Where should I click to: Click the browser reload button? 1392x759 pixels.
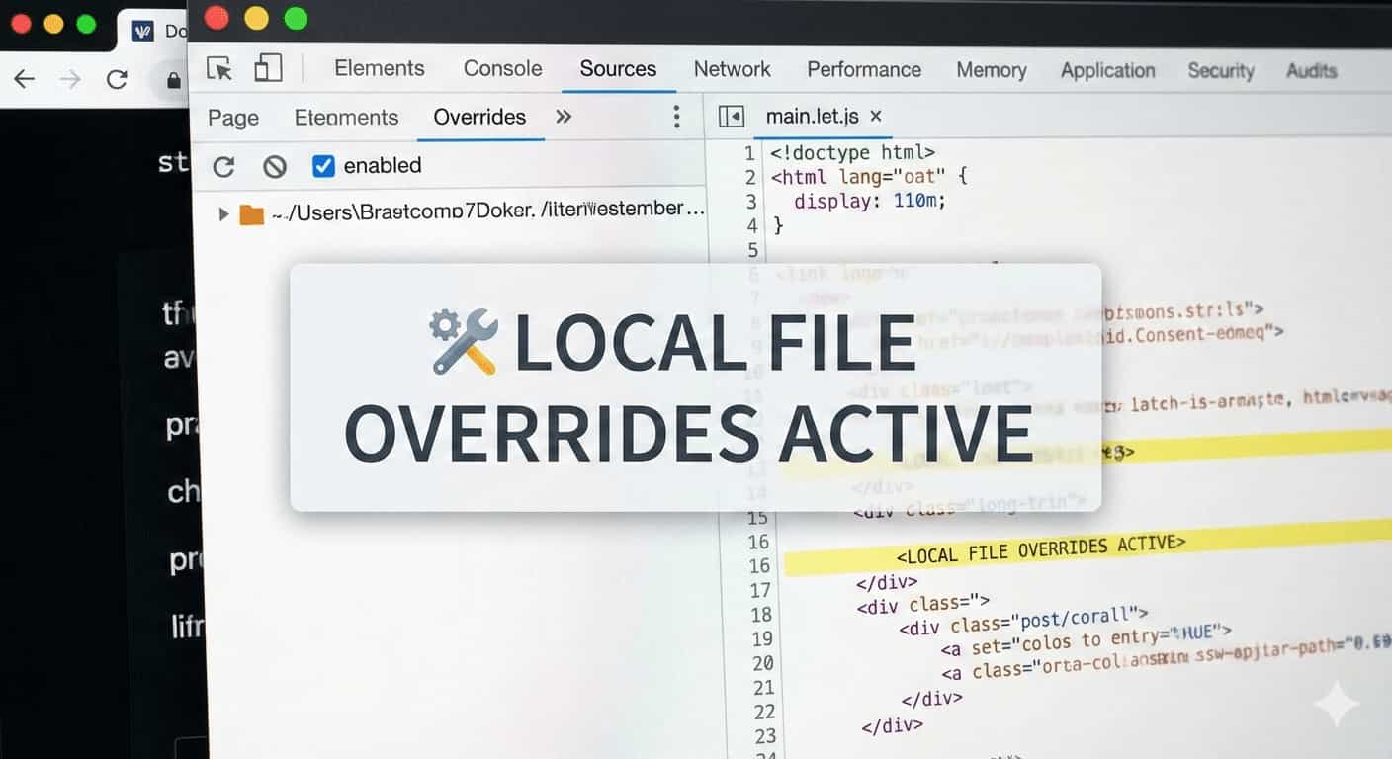(117, 80)
